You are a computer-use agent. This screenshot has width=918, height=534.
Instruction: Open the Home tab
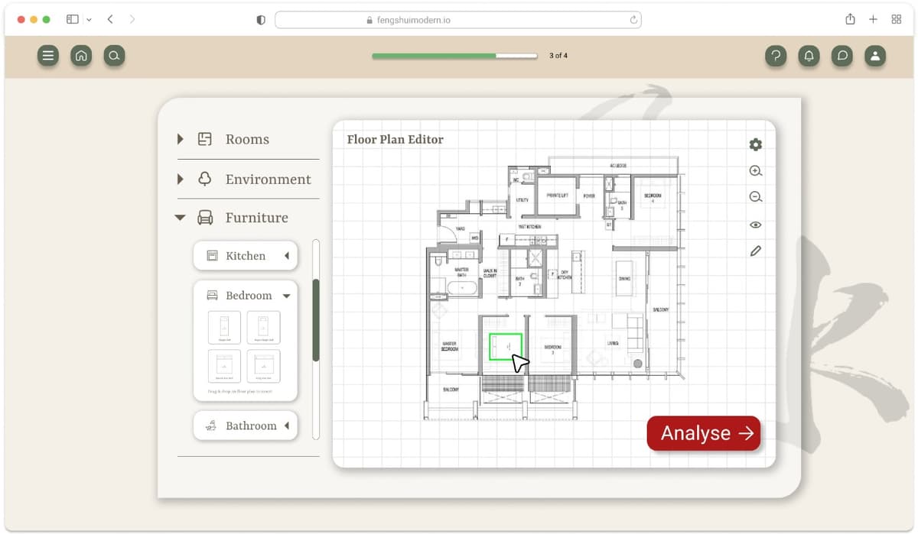click(x=81, y=55)
